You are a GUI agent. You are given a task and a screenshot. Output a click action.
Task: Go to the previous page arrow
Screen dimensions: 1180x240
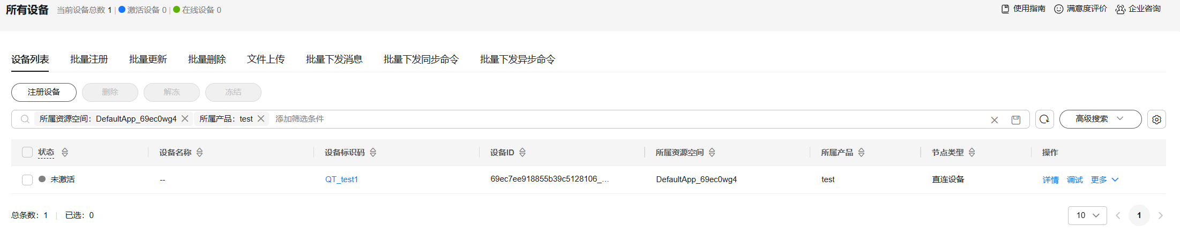(x=1118, y=215)
